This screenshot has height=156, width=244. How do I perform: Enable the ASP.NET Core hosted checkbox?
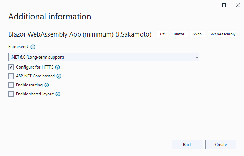tap(11, 76)
